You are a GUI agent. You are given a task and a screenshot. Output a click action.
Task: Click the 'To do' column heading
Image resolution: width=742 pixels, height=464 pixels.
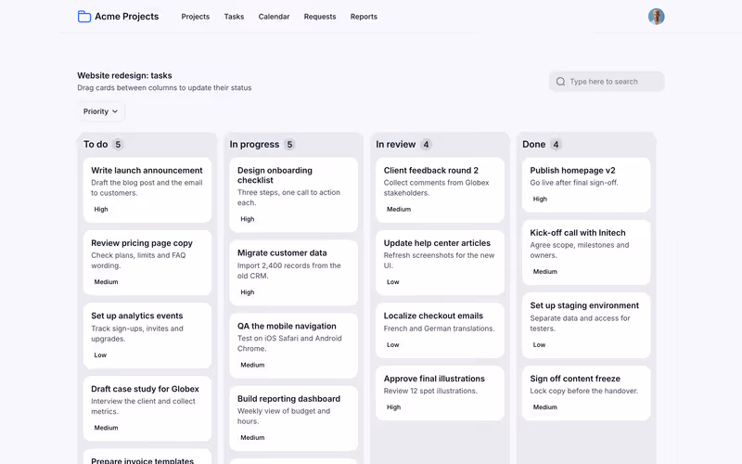[96, 145]
